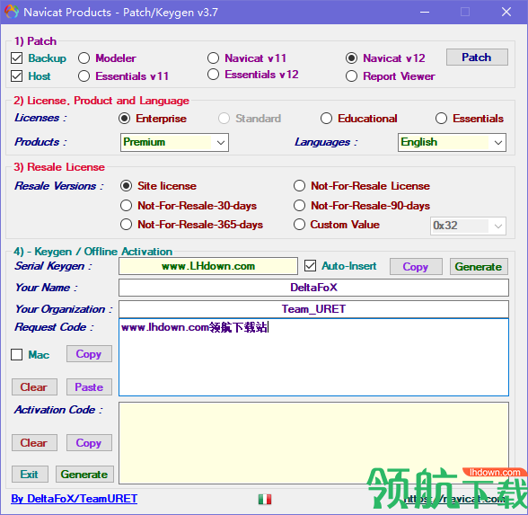
Task: Generate the activation code
Action: pyautogui.click(x=84, y=475)
